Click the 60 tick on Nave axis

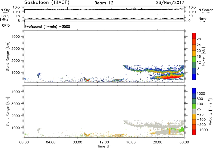[191, 16]
